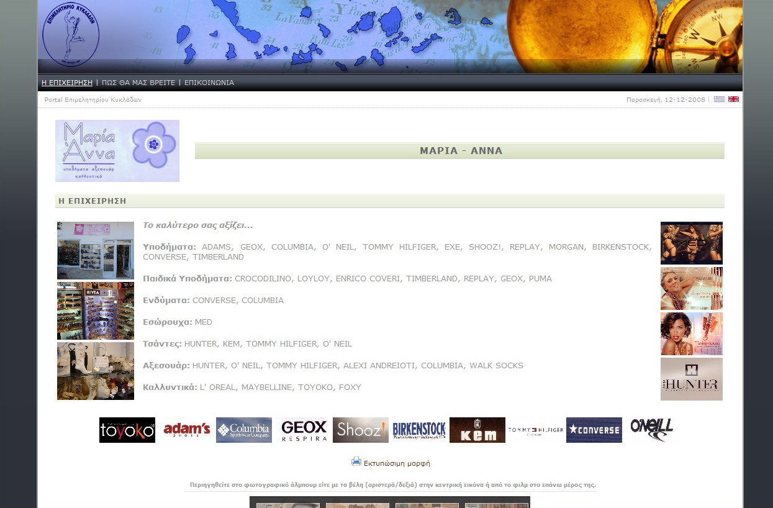Click the Εσώρουχα: label
Image resolution: width=773 pixels, height=508 pixels.
[x=168, y=322]
